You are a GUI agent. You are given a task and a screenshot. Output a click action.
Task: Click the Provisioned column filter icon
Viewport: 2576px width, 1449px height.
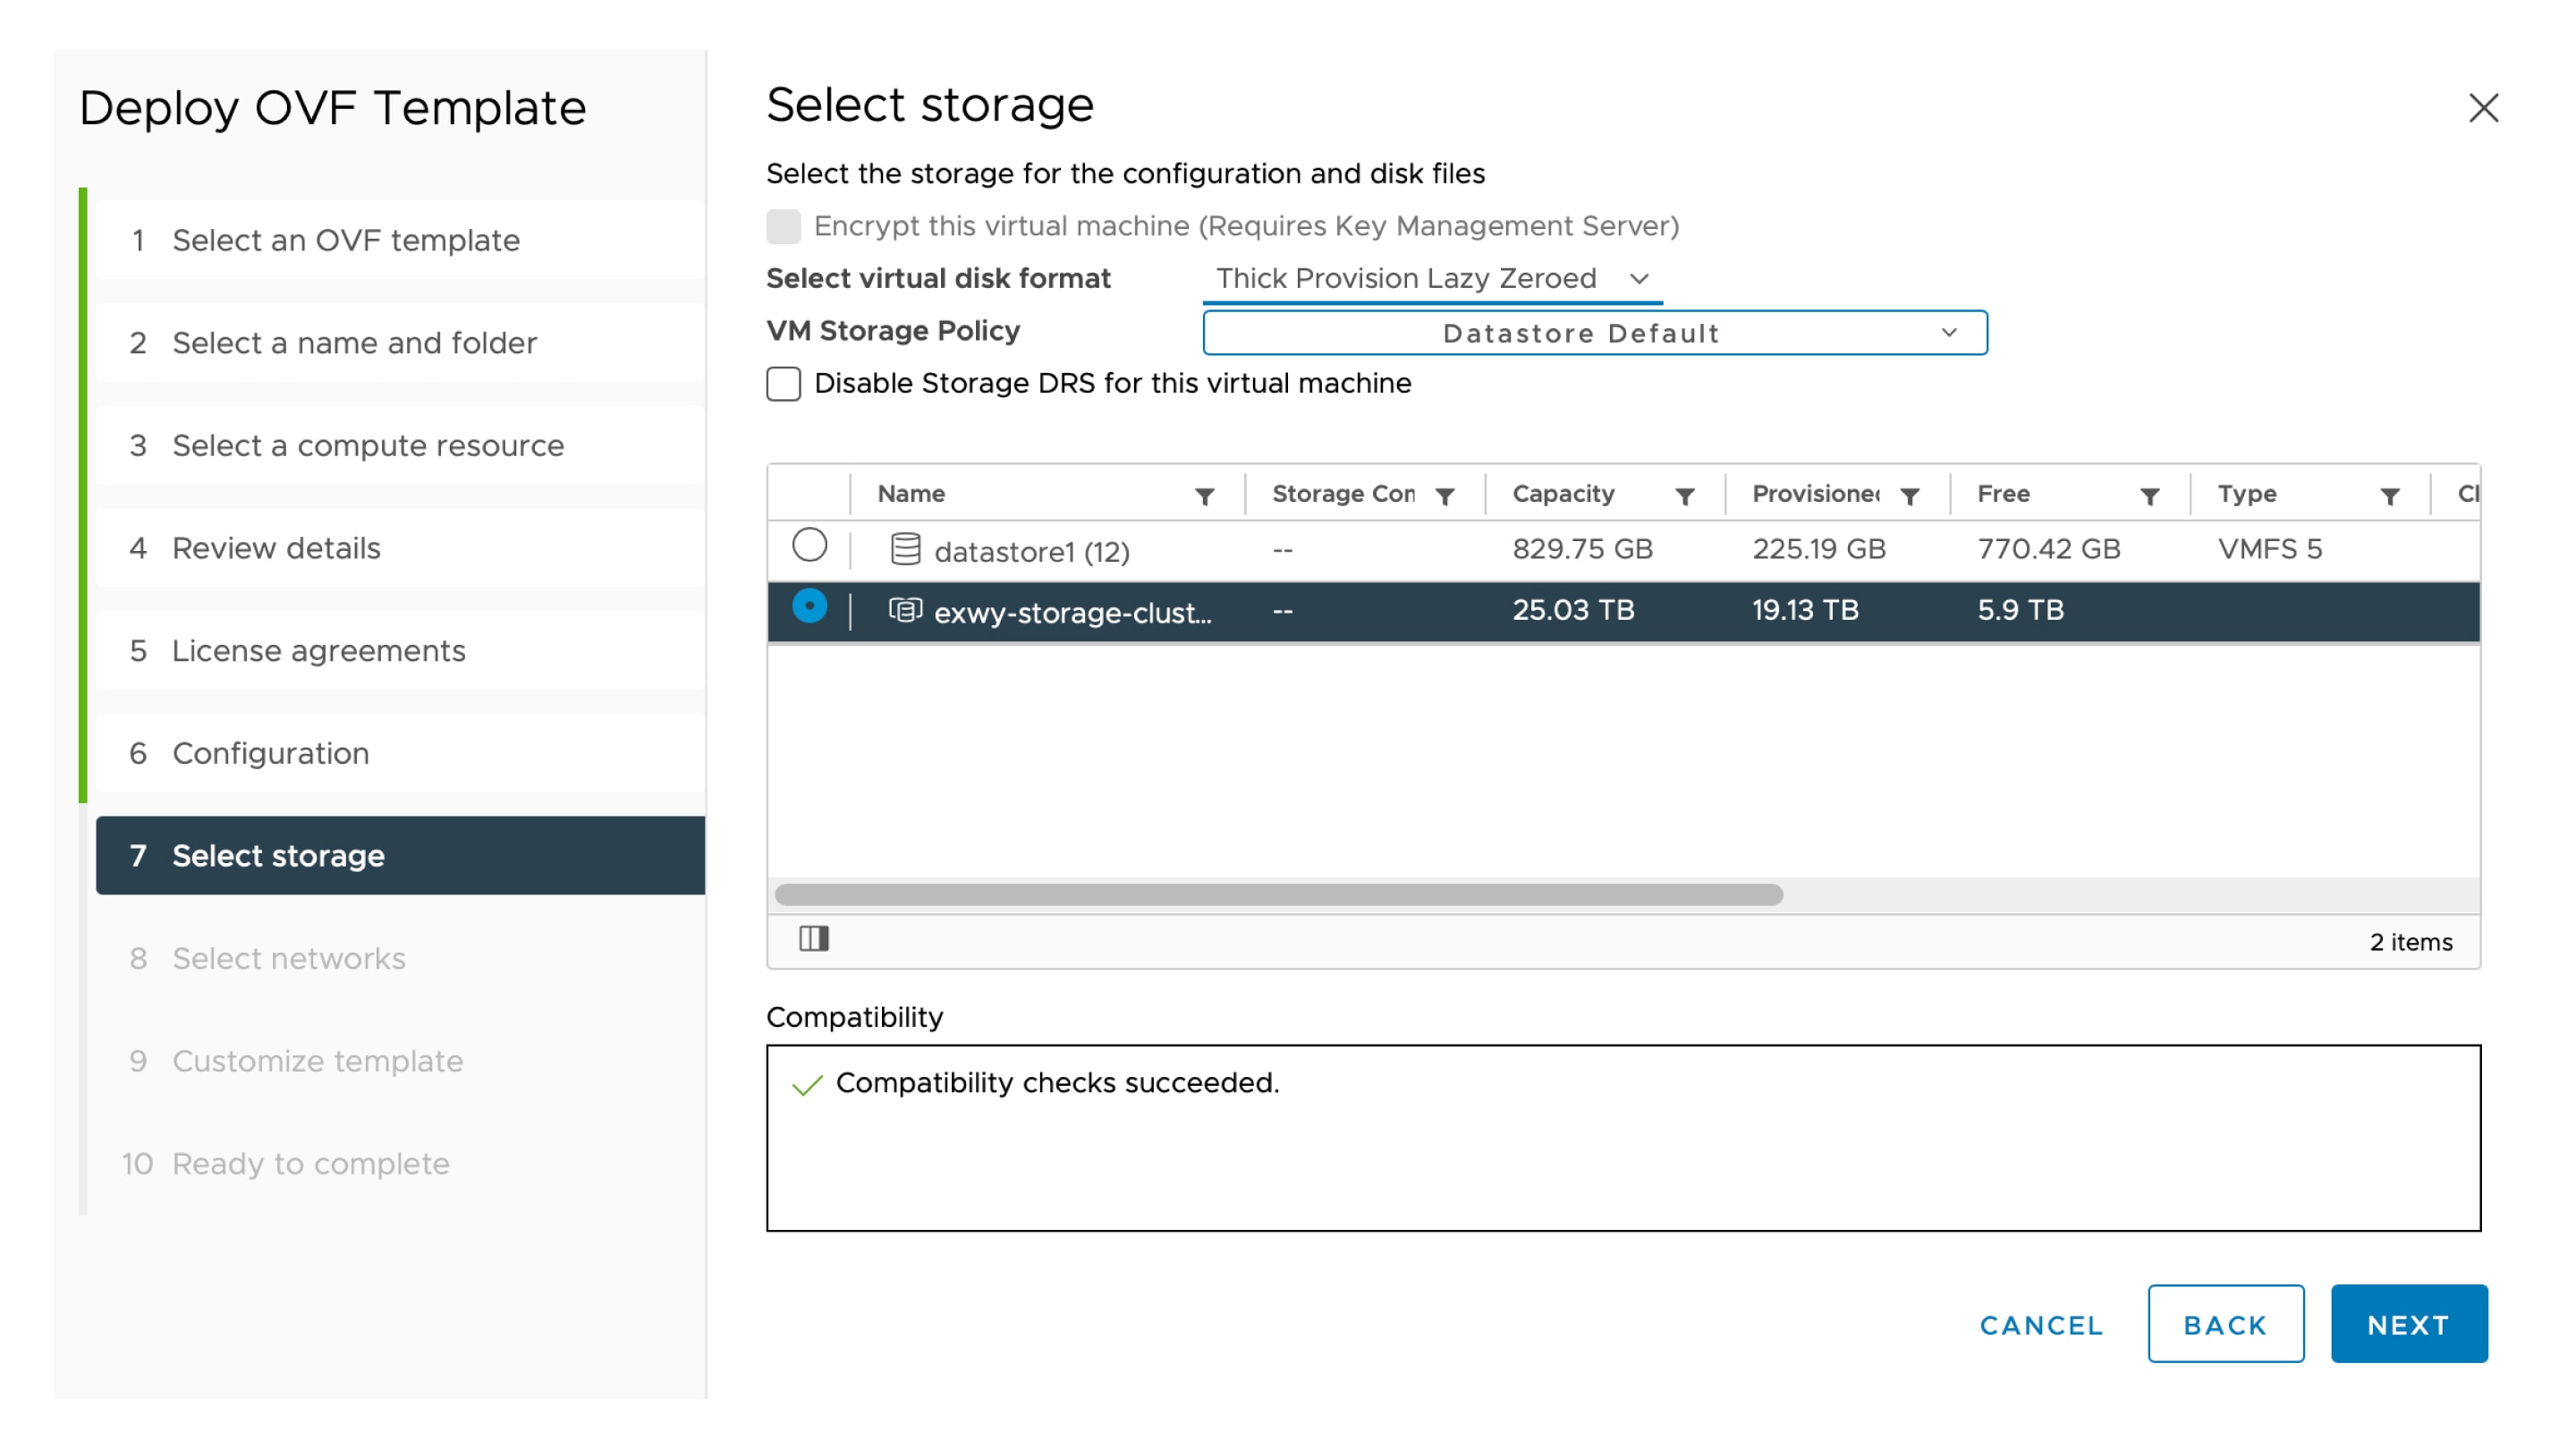click(1910, 496)
